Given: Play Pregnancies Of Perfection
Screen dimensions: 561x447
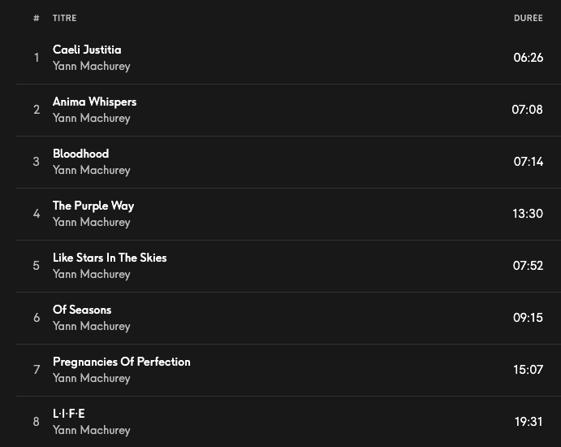Looking at the screenshot, I should pyautogui.click(x=122, y=362).
